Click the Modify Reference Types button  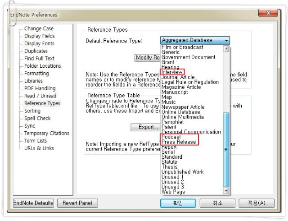(148, 58)
